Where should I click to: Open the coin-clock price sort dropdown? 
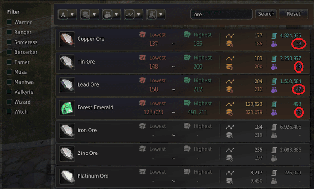tap(89, 15)
